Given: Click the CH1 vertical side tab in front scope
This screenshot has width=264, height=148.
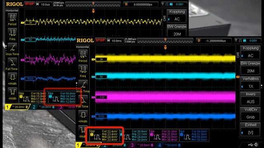Looking at the screenshot, I should tap(238, 55).
